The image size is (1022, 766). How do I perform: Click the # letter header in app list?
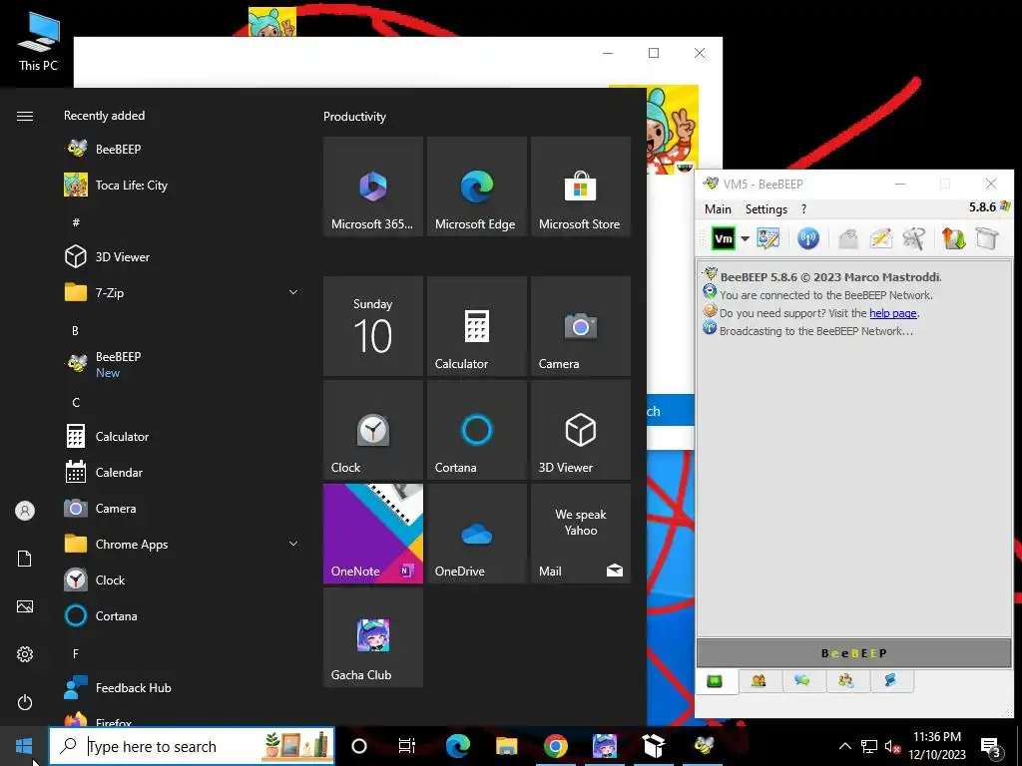coord(76,222)
